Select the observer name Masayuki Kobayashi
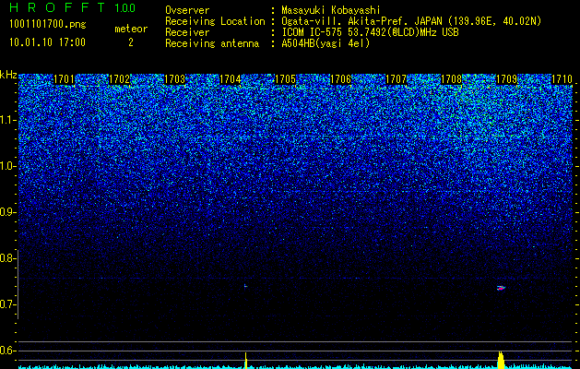The width and height of the screenshot is (580, 369). point(330,10)
